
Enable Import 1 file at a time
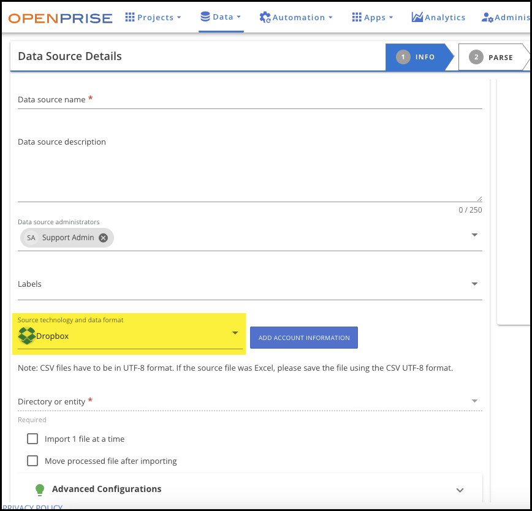click(x=32, y=439)
